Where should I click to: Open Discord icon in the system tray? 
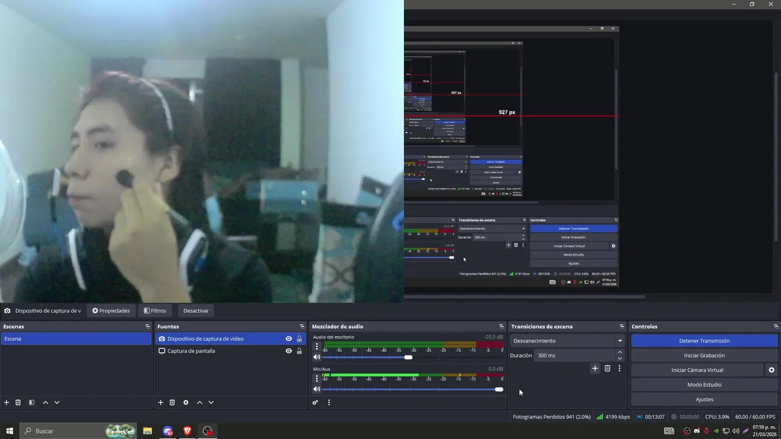pos(697,431)
